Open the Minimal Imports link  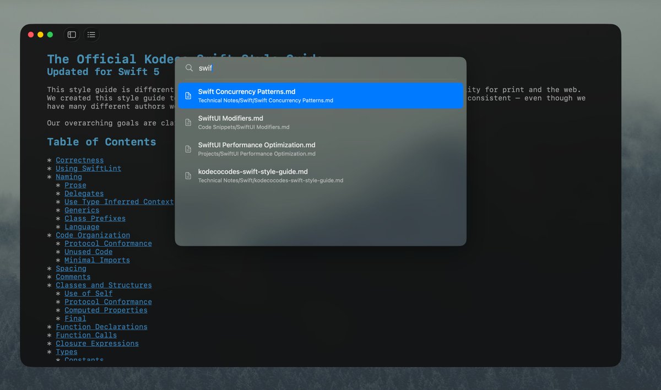(97, 260)
